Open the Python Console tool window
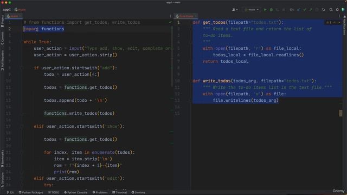 [x=76, y=192]
